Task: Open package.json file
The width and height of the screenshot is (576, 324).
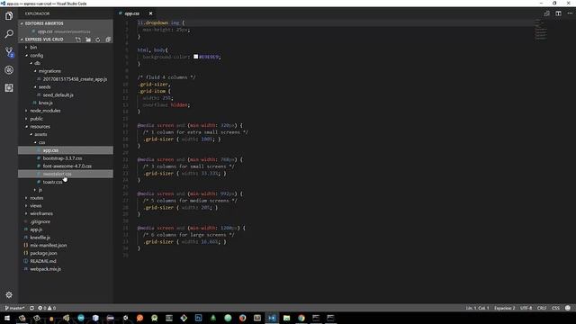Action: 43,253
